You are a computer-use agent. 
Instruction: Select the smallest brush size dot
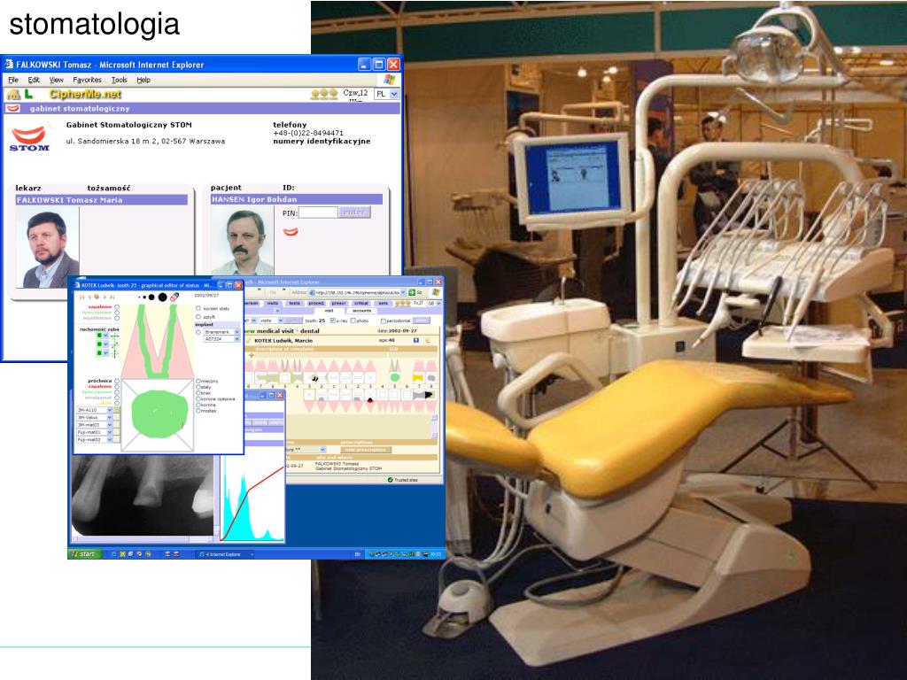pos(139,297)
